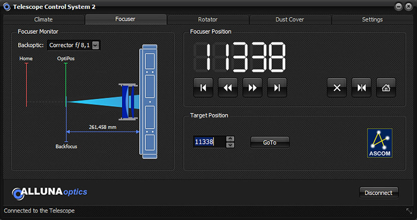The width and height of the screenshot is (417, 220).
Task: Click the GoTo button
Action: [270, 143]
